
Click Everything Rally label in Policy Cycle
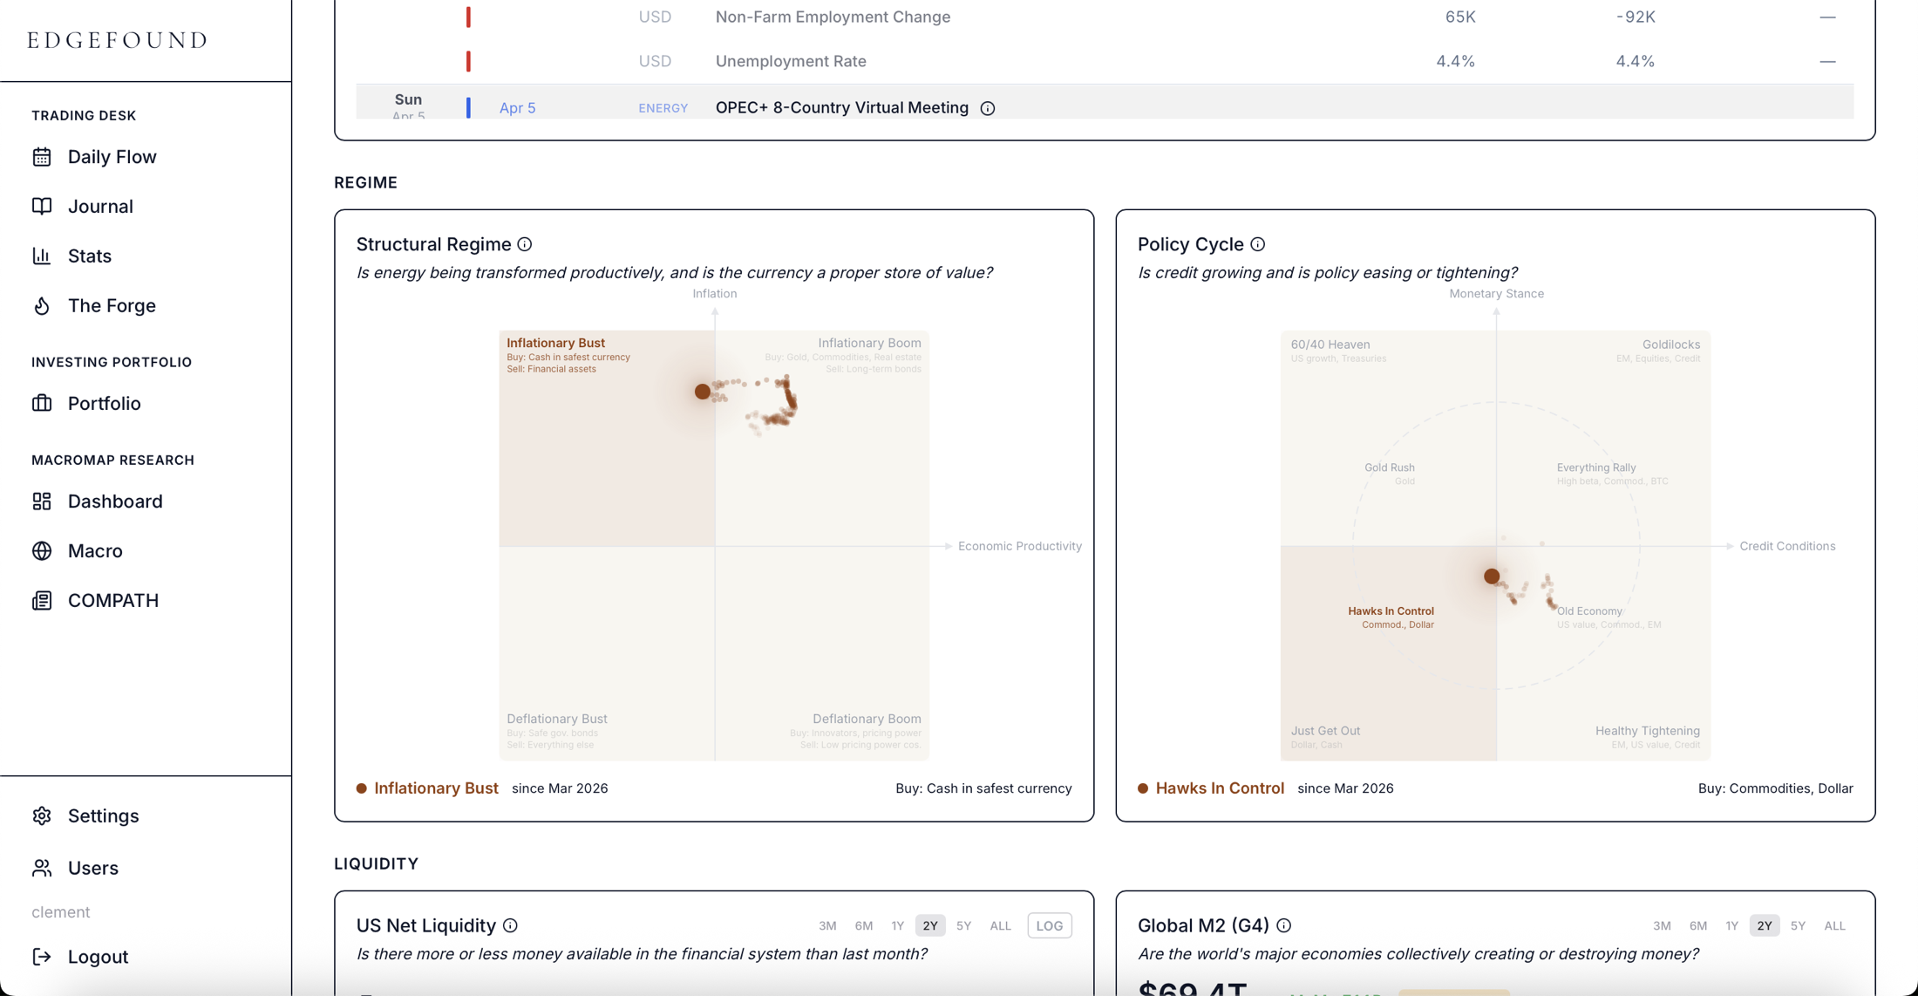(x=1596, y=467)
